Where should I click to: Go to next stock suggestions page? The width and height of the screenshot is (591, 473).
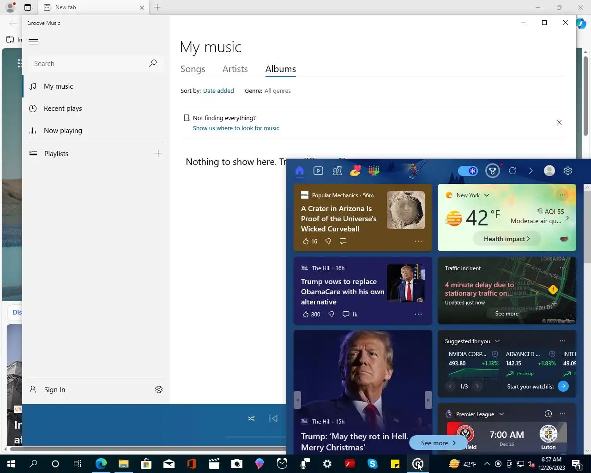click(477, 386)
